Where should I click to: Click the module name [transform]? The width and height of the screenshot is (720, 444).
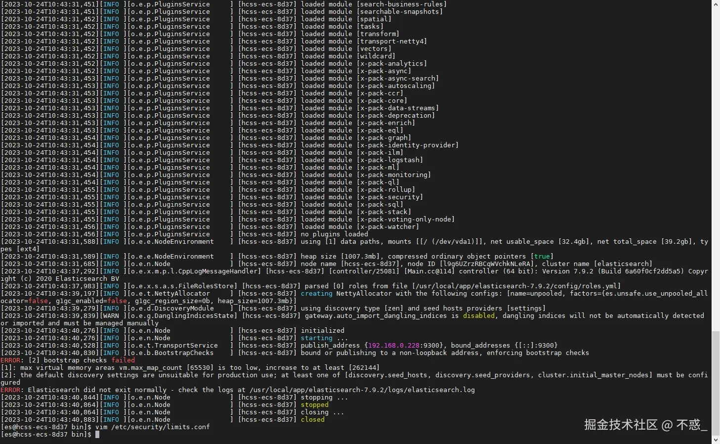coord(378,34)
